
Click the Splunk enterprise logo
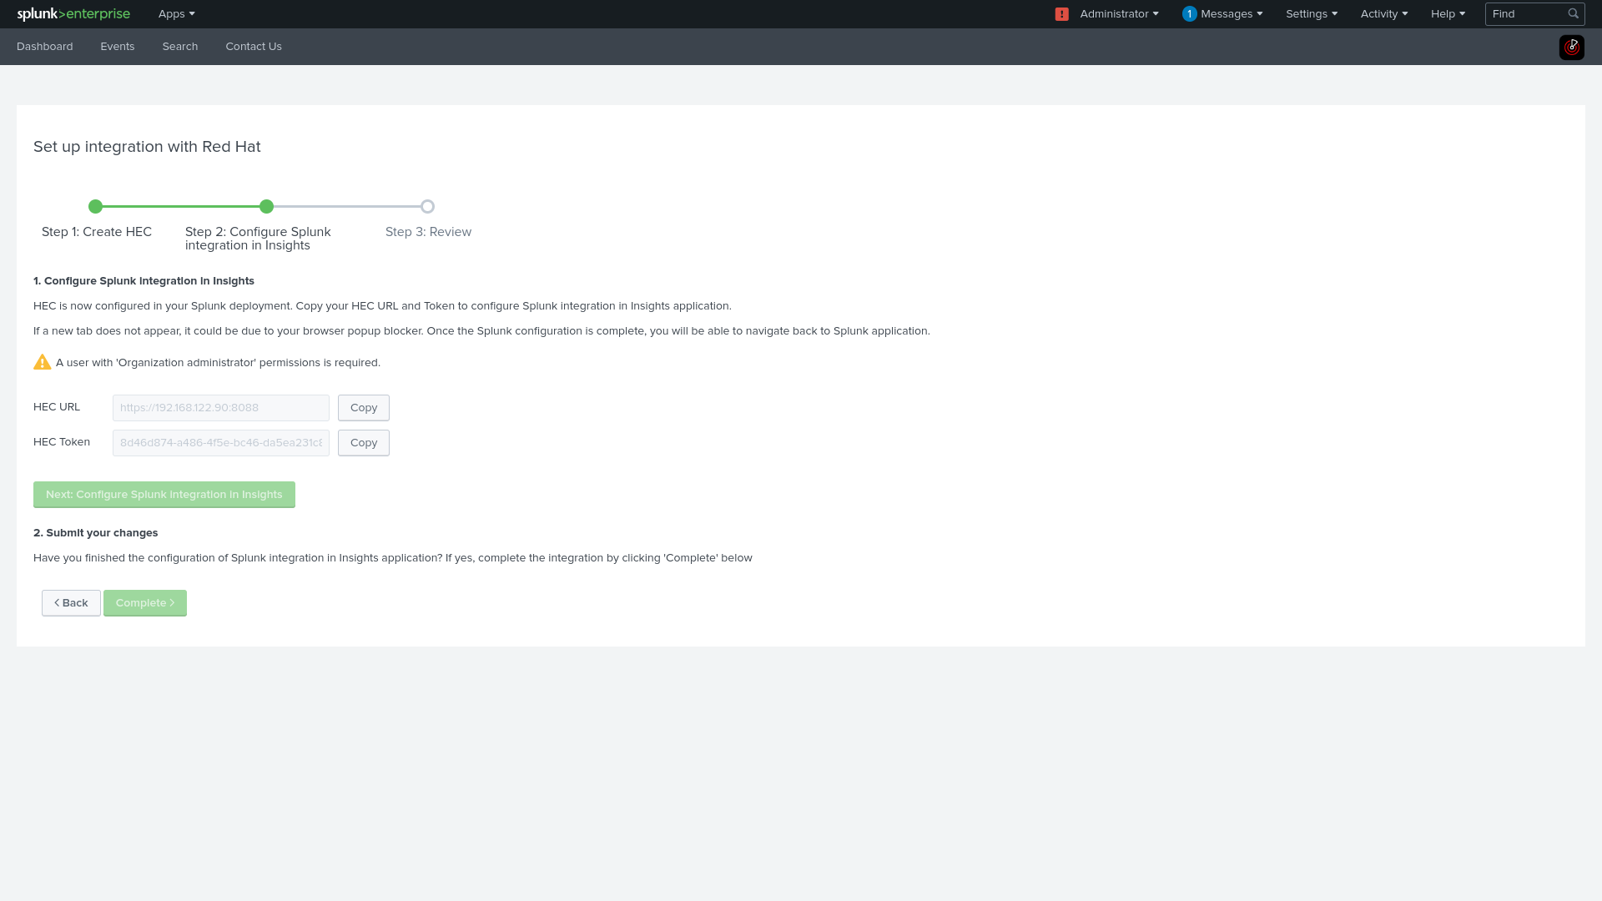click(x=73, y=14)
